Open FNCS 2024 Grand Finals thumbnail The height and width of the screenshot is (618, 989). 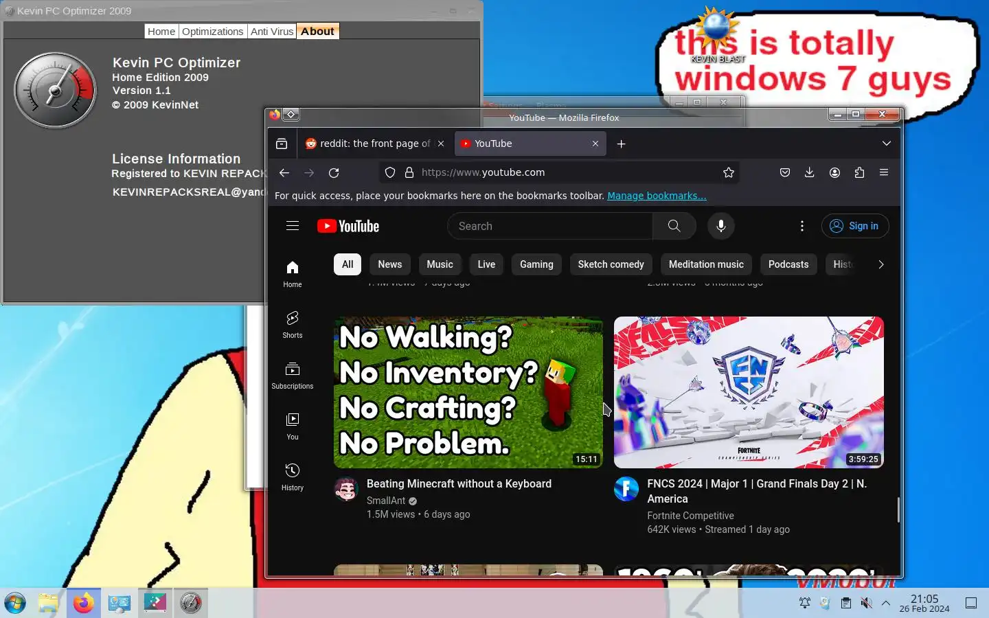coord(749,392)
